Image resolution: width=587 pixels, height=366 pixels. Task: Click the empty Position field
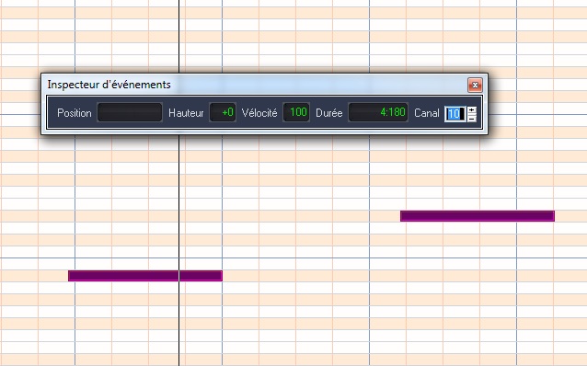point(130,112)
